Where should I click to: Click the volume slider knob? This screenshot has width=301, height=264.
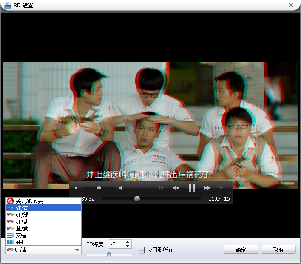point(99,188)
